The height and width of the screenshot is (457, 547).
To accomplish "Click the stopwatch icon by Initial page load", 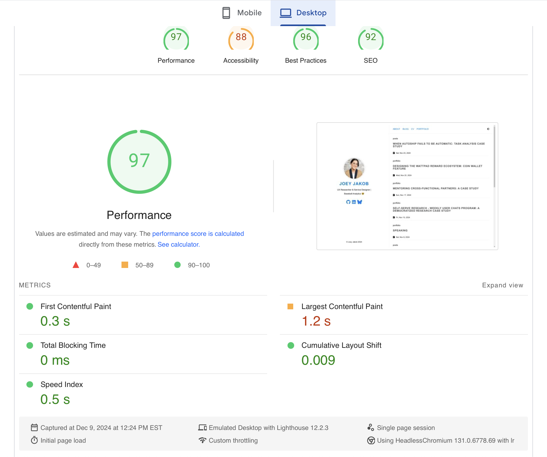I will pos(34,440).
